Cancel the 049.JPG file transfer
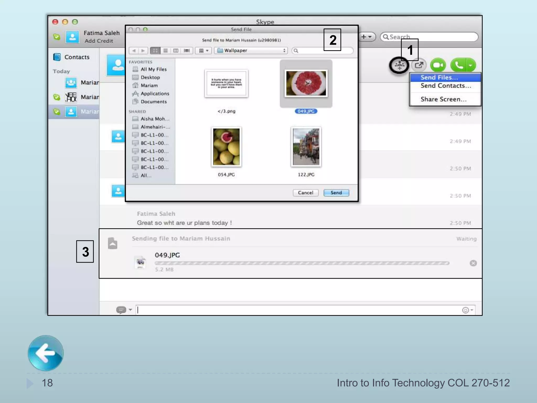537x403 pixels. [x=473, y=263]
